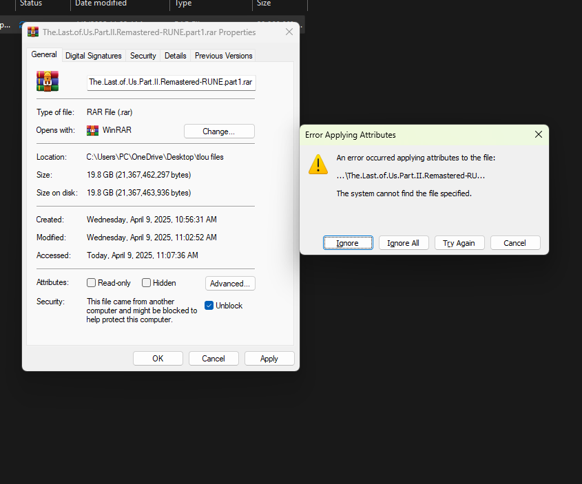This screenshot has height=484, width=582.
Task: Close the Error Applying Attributes dialog
Action: pyautogui.click(x=538, y=135)
